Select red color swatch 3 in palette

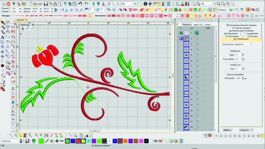tap(78, 141)
